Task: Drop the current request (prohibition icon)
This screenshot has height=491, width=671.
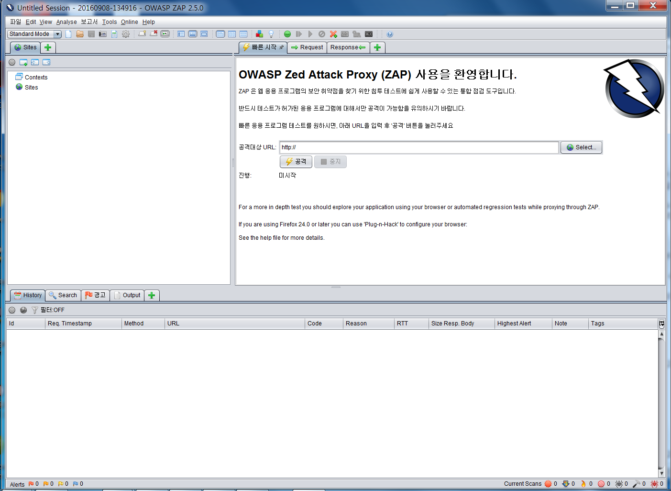Action: pos(321,34)
